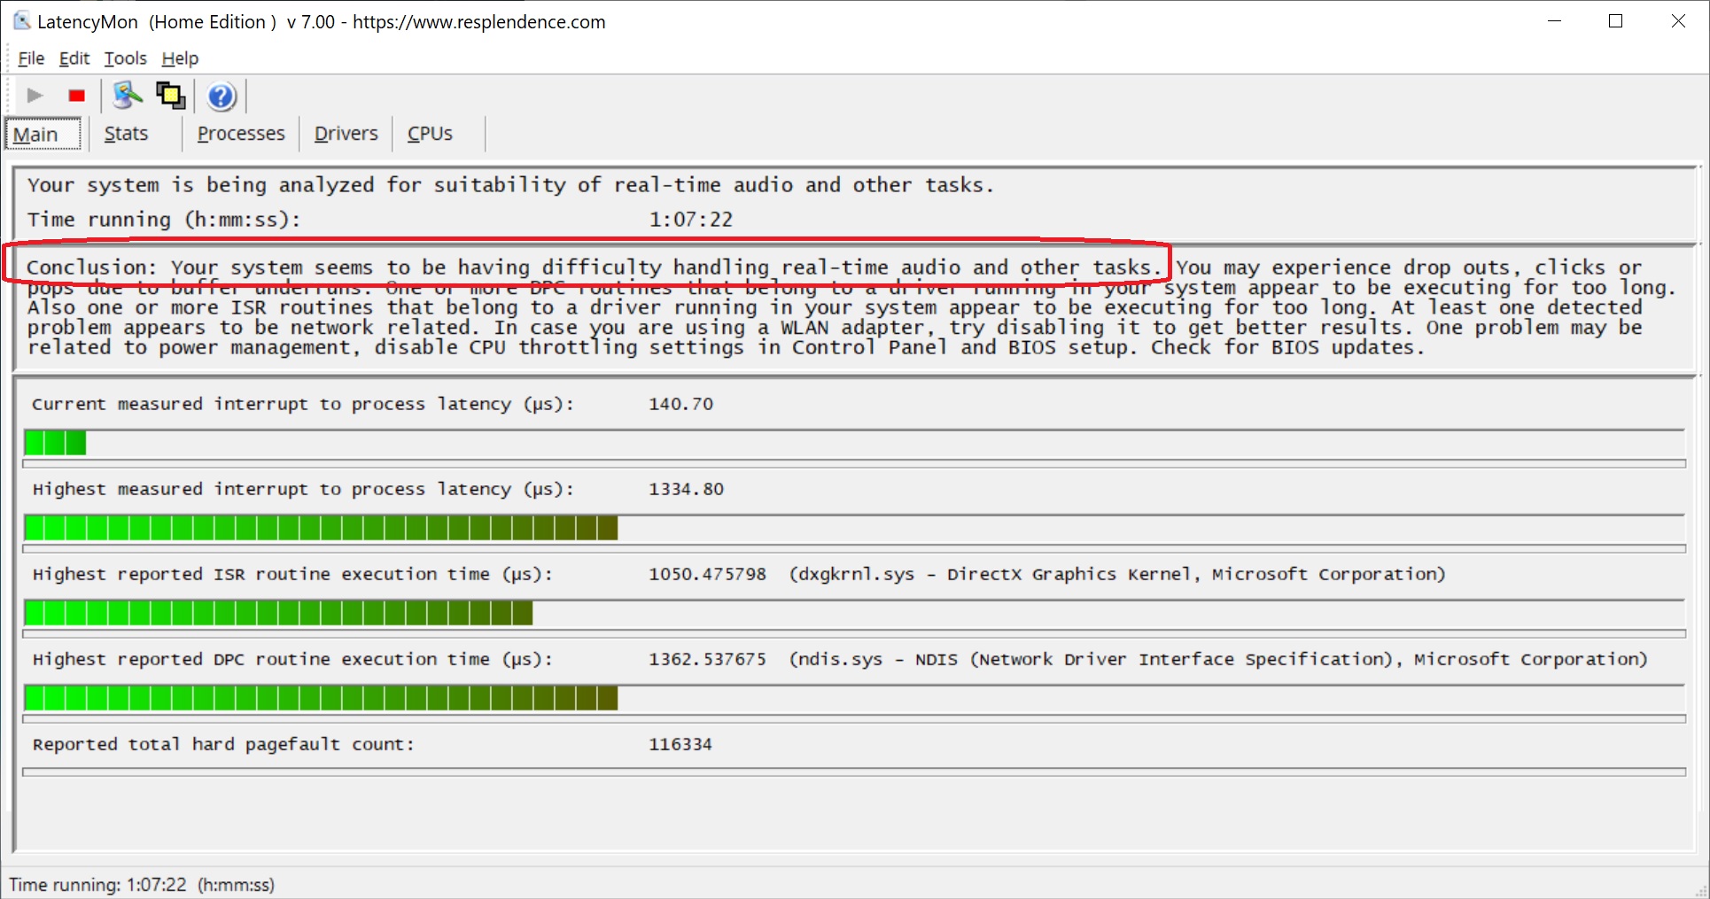Maximize the LatencyMon window
The image size is (1710, 899).
click(x=1615, y=21)
